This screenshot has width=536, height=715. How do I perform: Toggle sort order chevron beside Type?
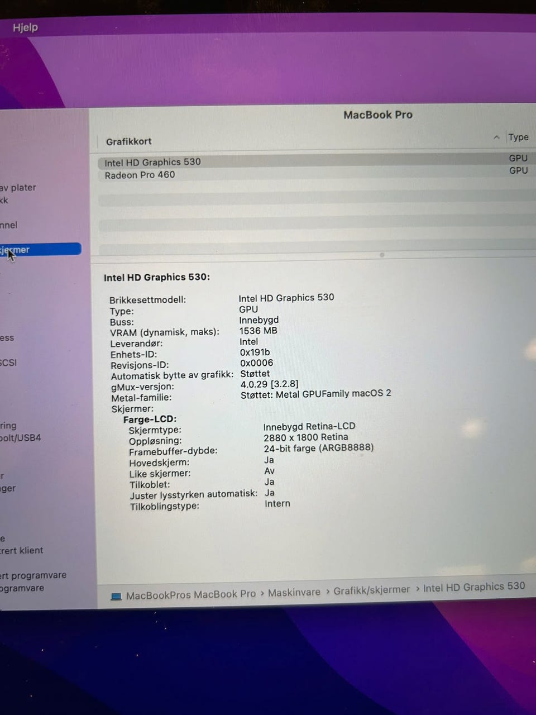pos(496,137)
